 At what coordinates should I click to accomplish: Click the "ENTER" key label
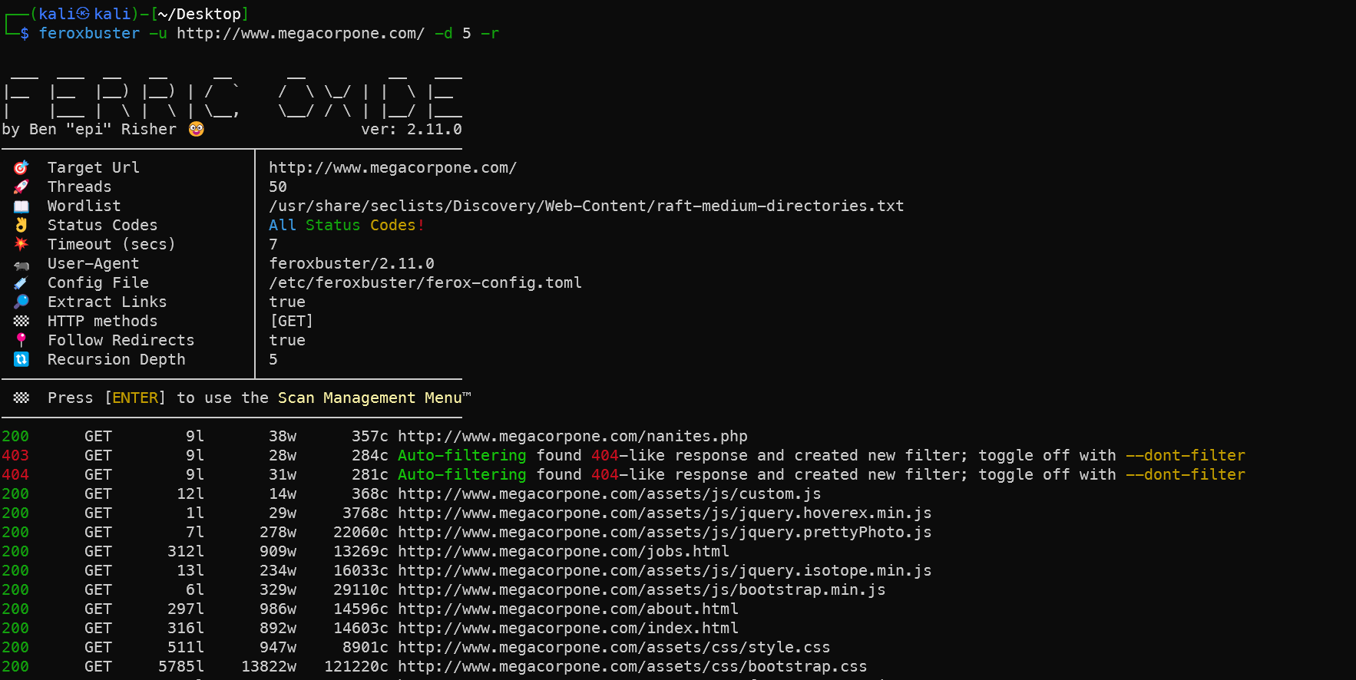point(135,398)
